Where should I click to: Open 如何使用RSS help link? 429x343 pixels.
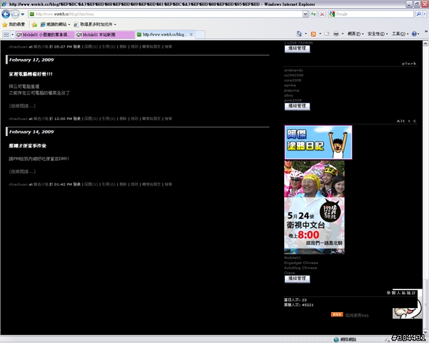click(x=357, y=316)
